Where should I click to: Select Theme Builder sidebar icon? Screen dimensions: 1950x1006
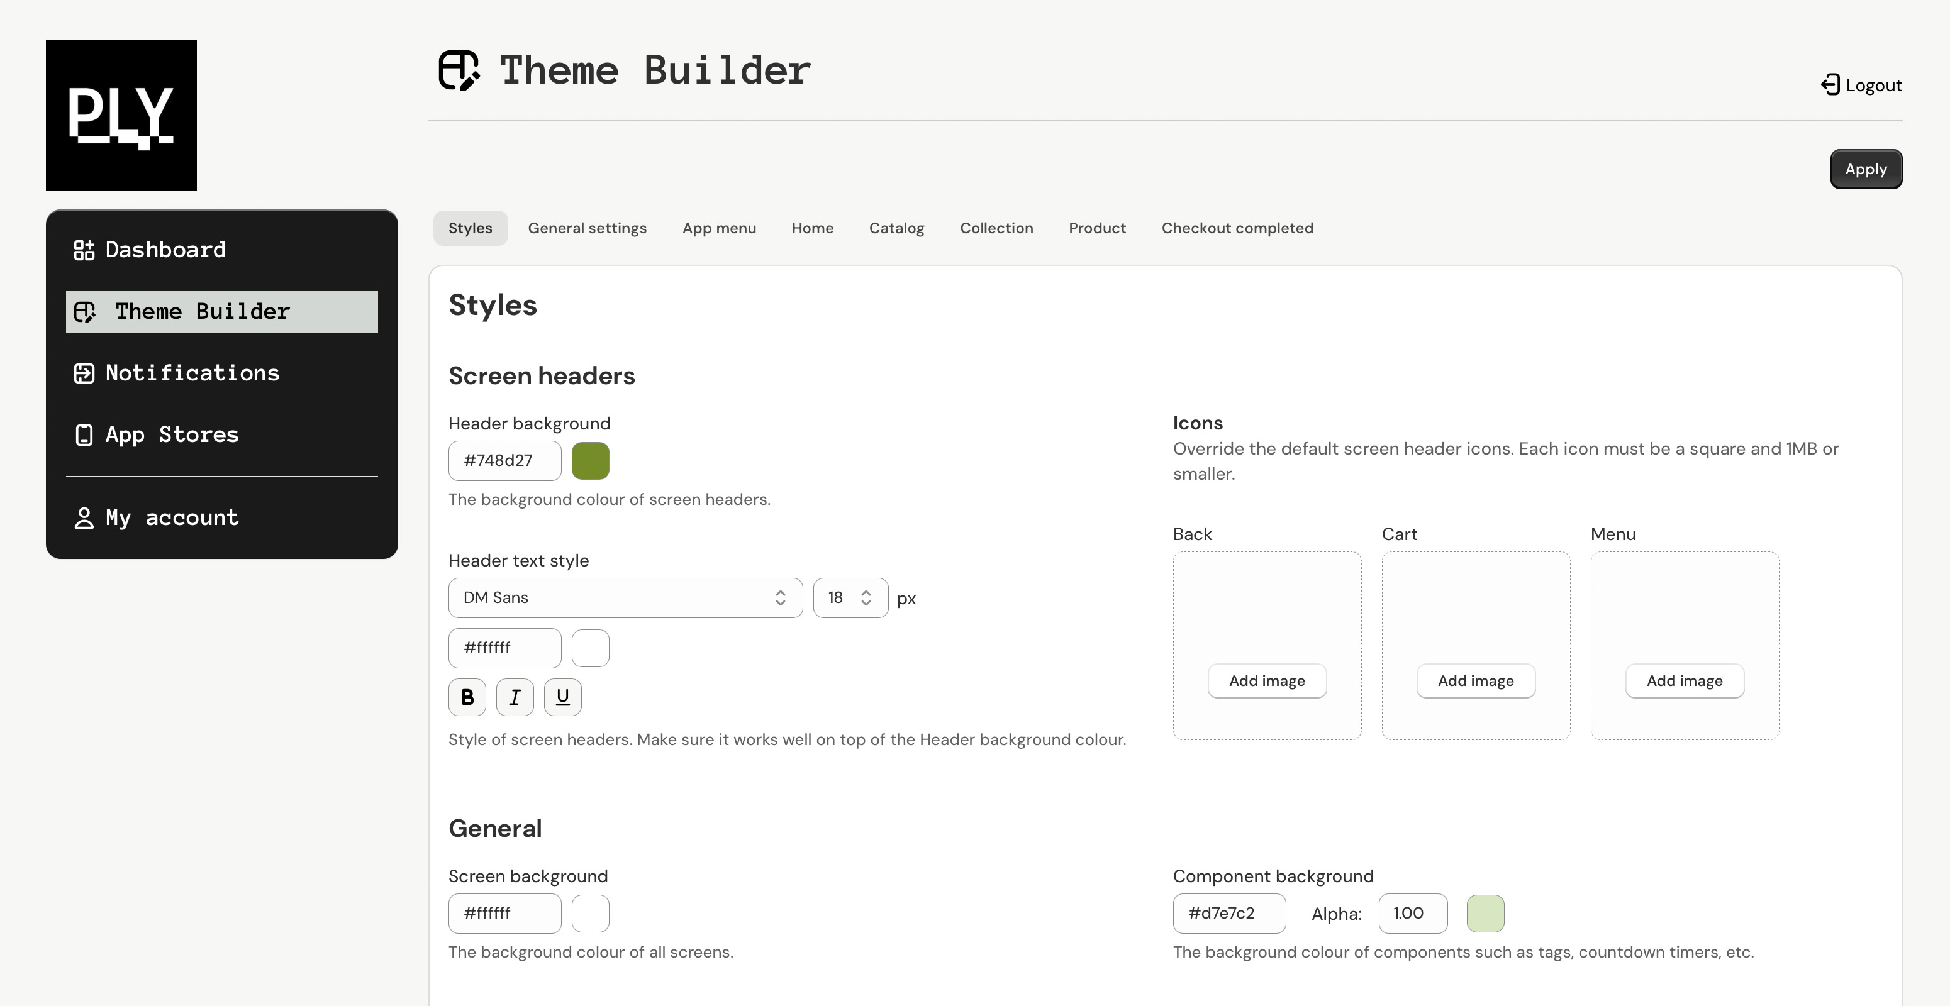pyautogui.click(x=85, y=312)
